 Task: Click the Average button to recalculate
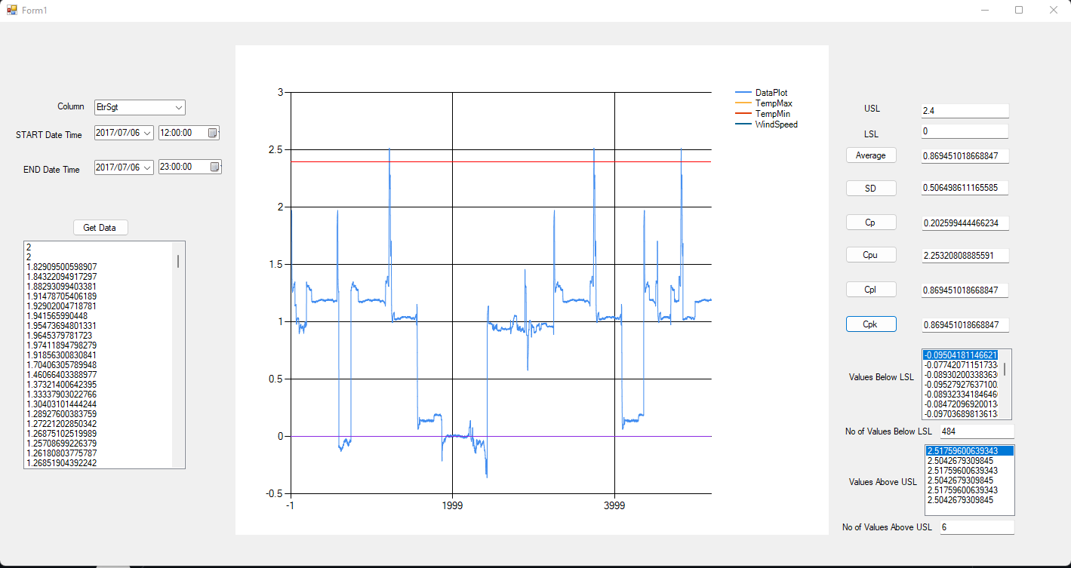point(871,155)
